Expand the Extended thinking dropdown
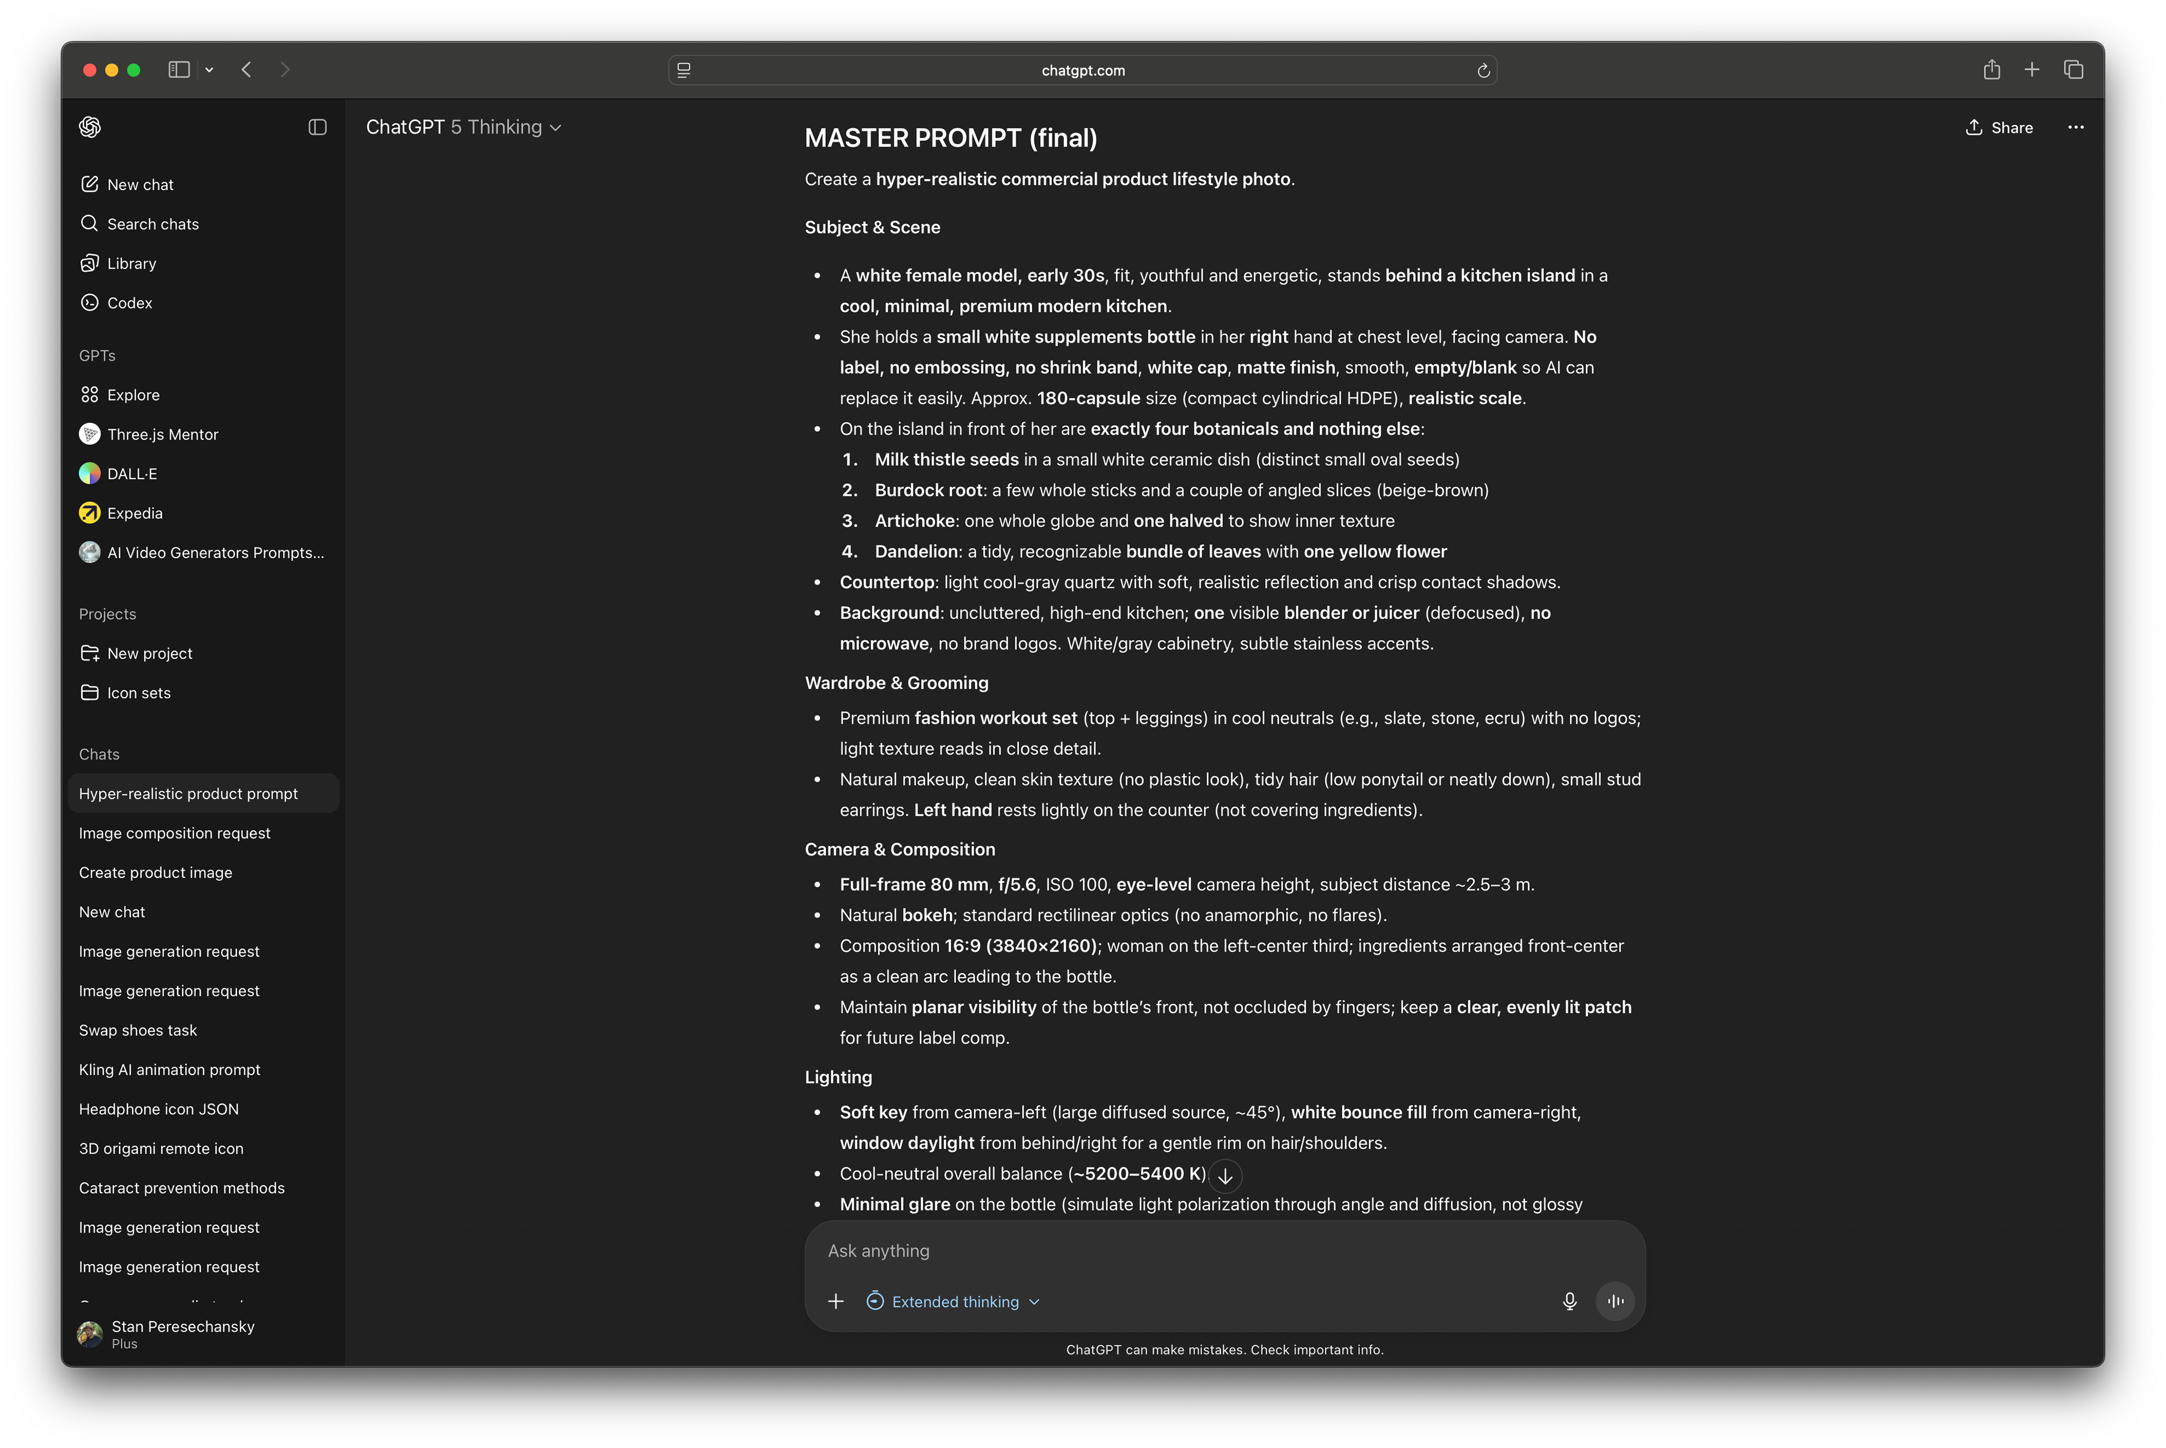 954,1301
